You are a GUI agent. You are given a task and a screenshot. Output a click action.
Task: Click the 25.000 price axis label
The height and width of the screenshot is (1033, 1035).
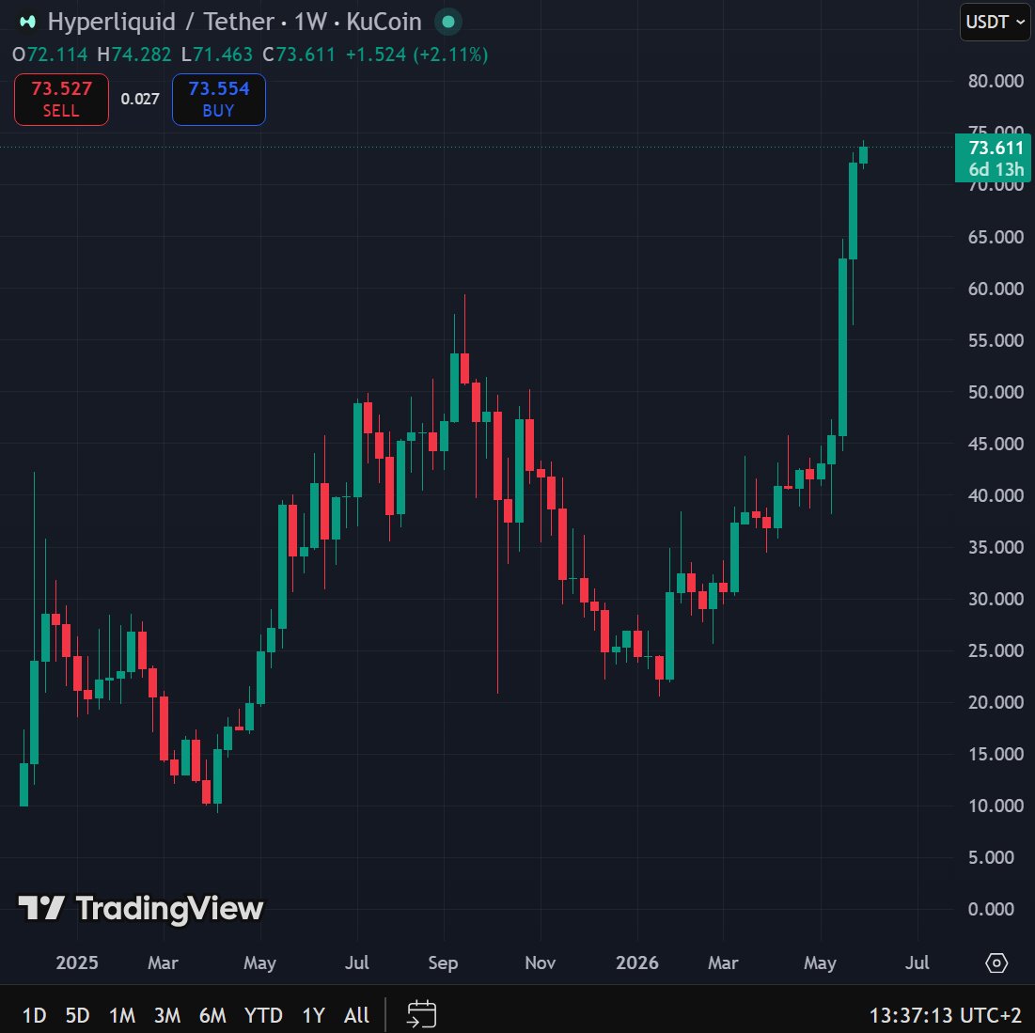[996, 650]
